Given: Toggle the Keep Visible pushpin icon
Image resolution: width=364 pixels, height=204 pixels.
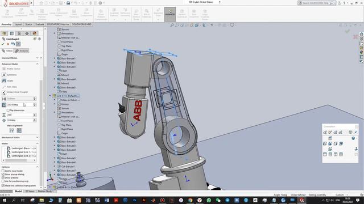Looking at the screenshot, I should click(18, 44).
